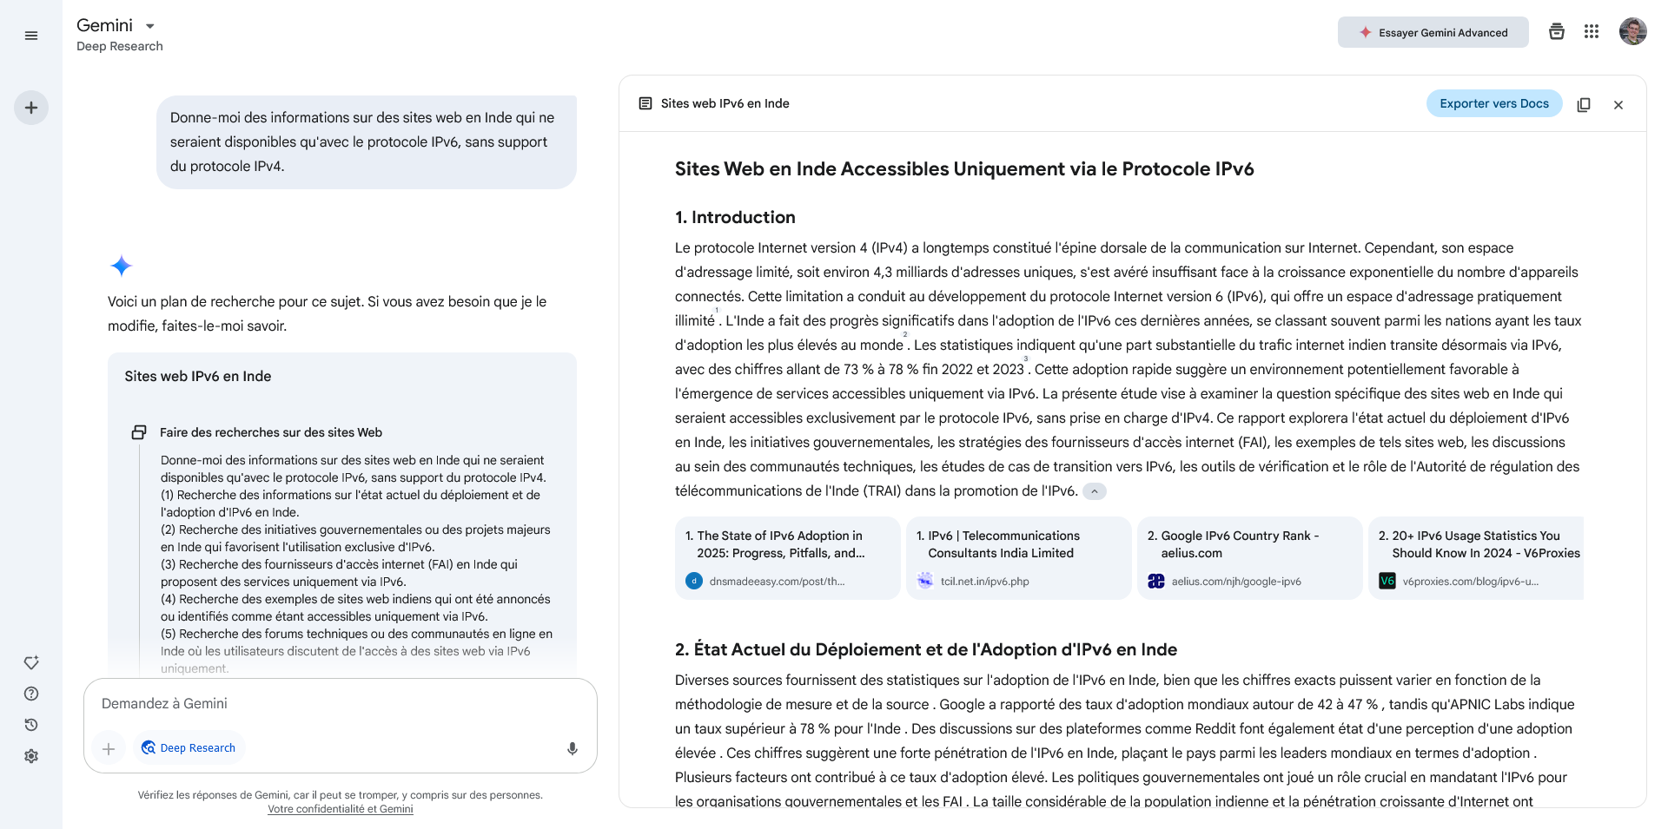1668x829 pixels.
Task: Click the Gemini sparkle star icon
Action: click(x=122, y=266)
